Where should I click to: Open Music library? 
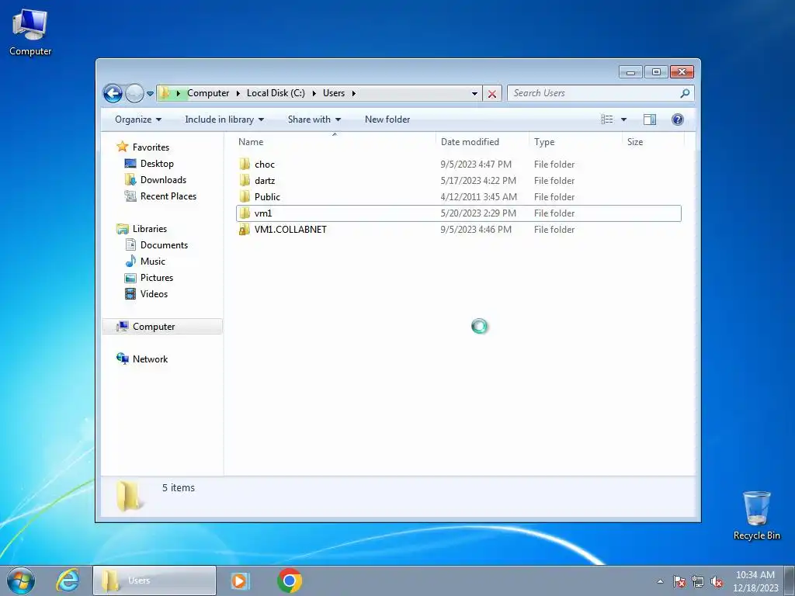click(x=153, y=261)
